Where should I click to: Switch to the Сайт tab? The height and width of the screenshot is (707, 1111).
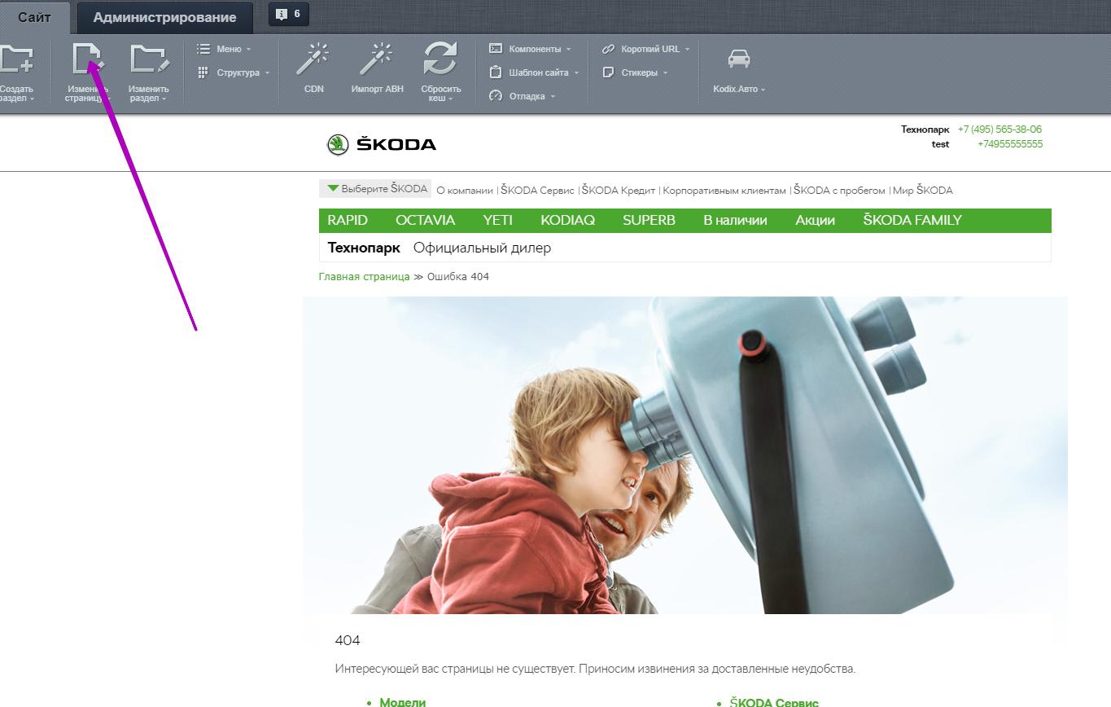(x=35, y=16)
